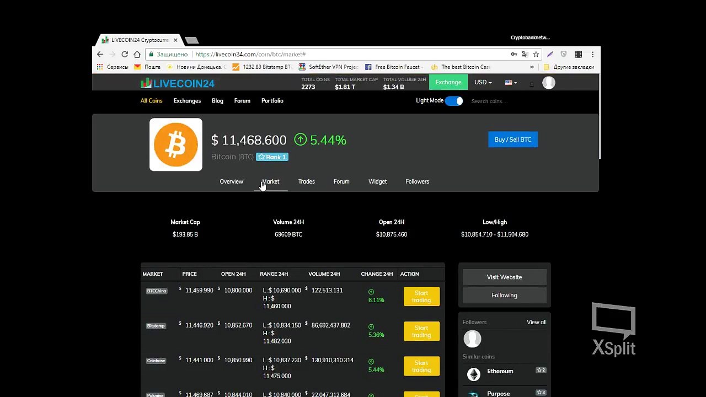Click the BTCChina market badge
This screenshot has height=397, width=706.
click(157, 291)
